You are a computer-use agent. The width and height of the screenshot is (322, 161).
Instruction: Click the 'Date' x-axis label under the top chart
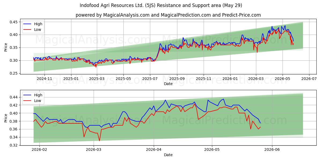168,84
